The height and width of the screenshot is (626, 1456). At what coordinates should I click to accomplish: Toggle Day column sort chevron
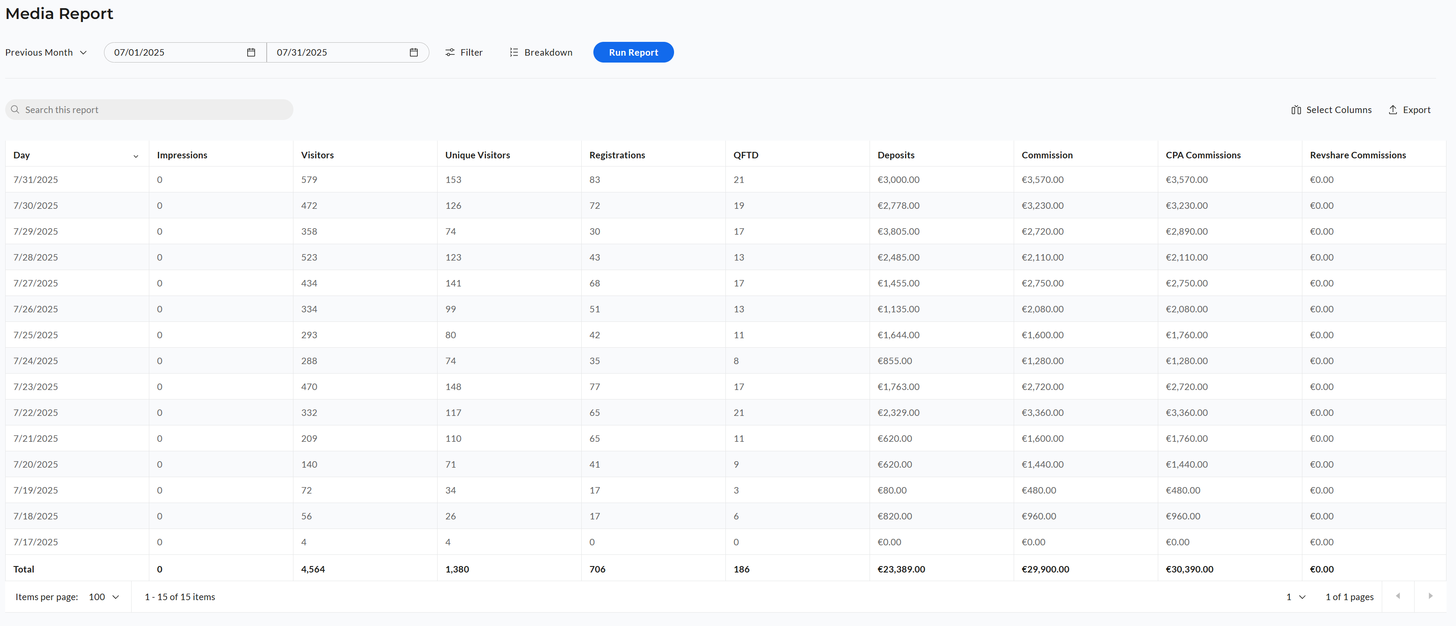tap(136, 156)
